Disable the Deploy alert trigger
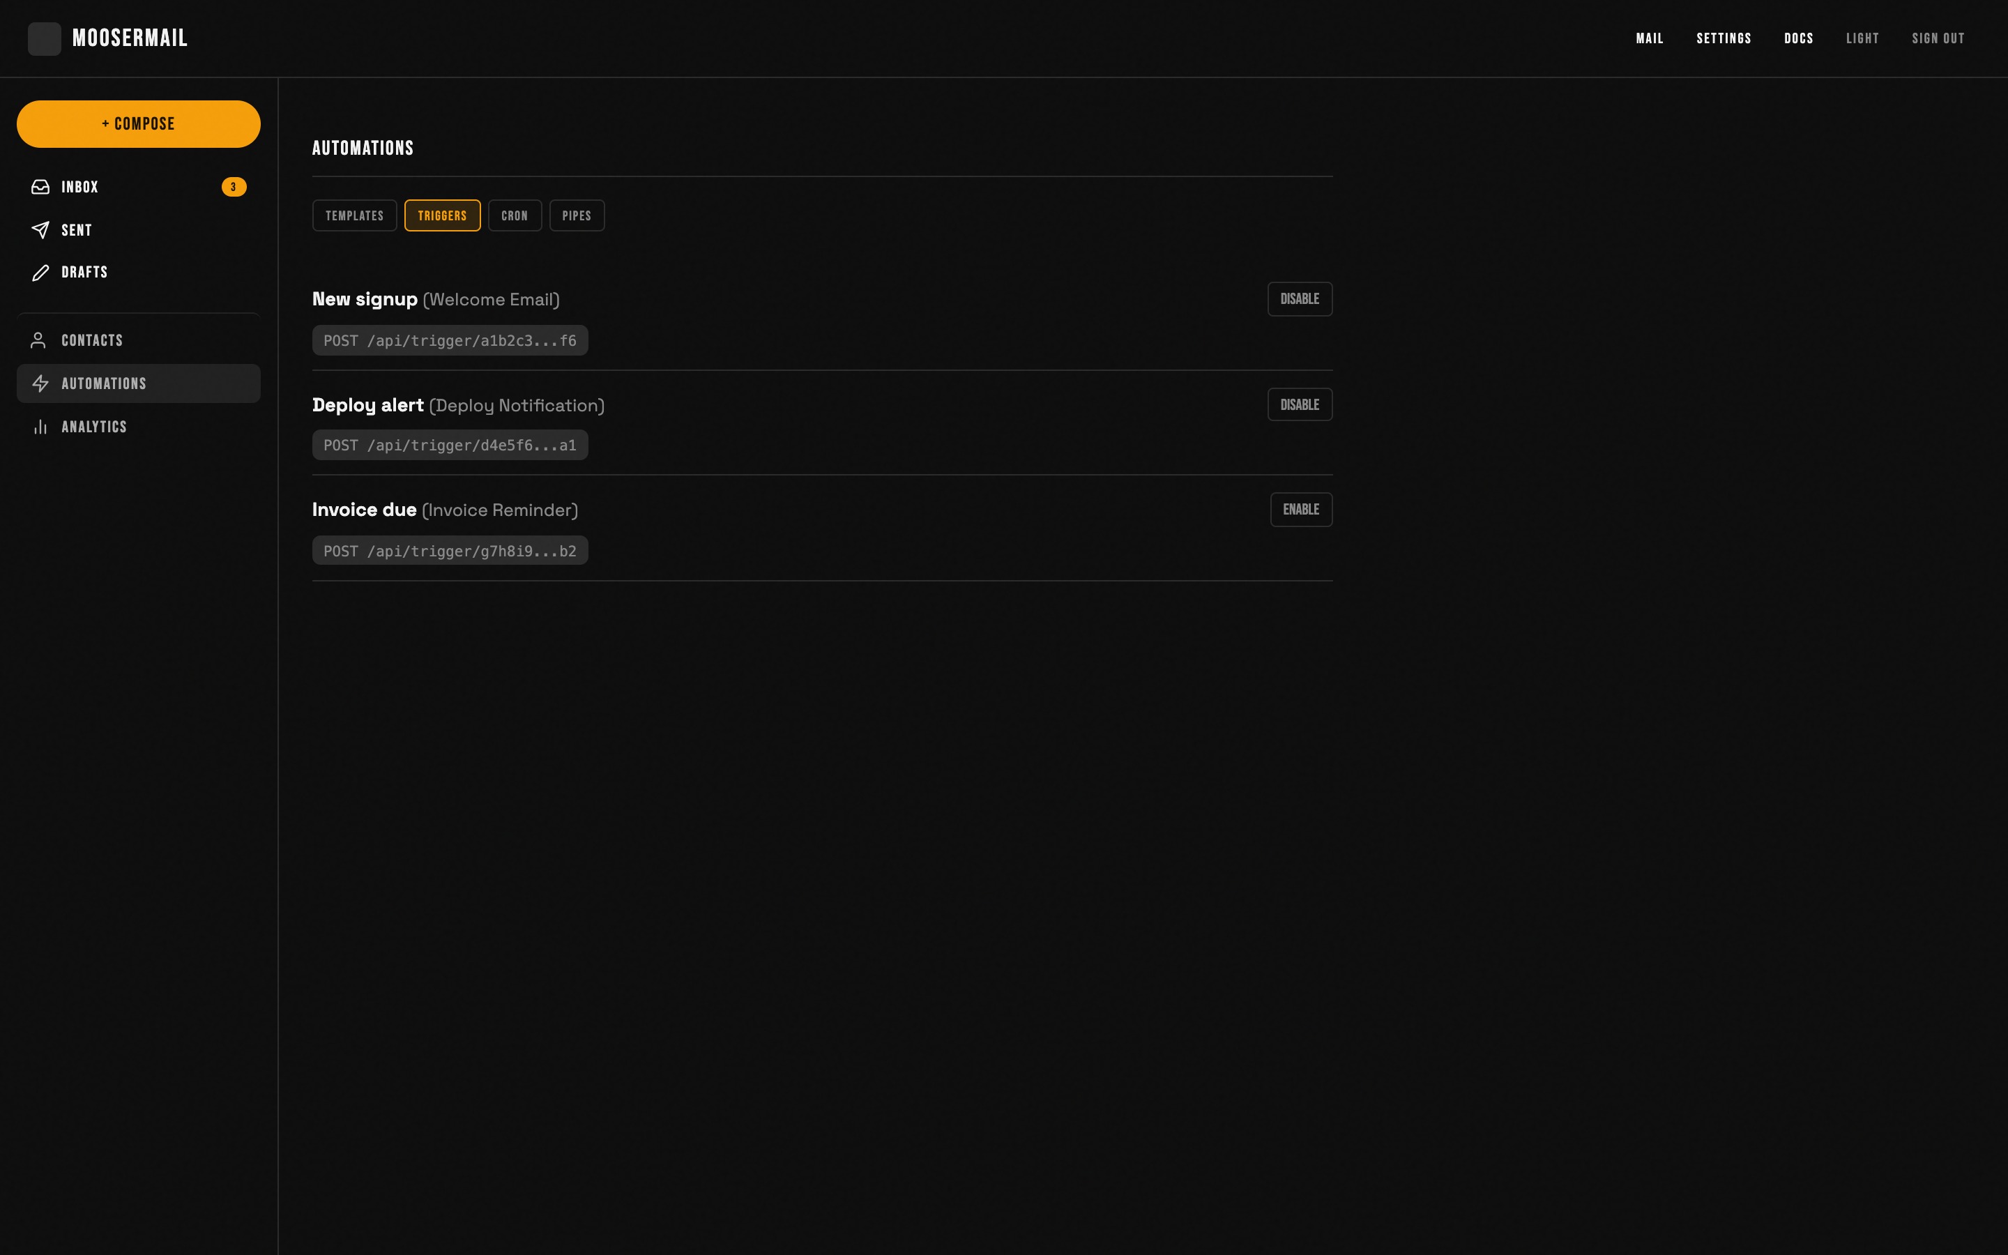This screenshot has width=2008, height=1255. point(1298,405)
